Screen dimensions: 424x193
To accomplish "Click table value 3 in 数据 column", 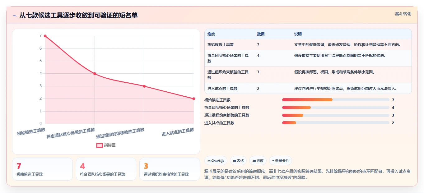I will coord(258,72).
